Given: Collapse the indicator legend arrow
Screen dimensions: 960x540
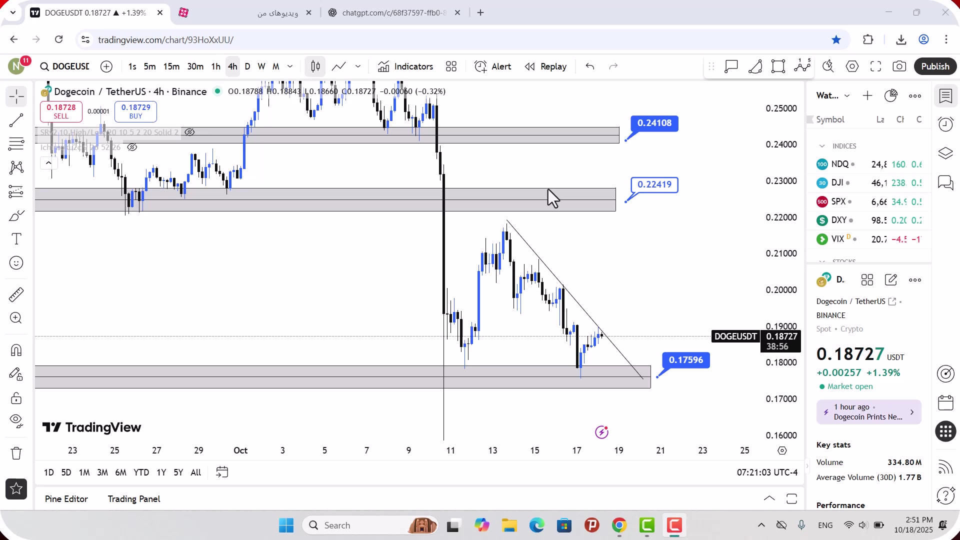Looking at the screenshot, I should tap(48, 163).
